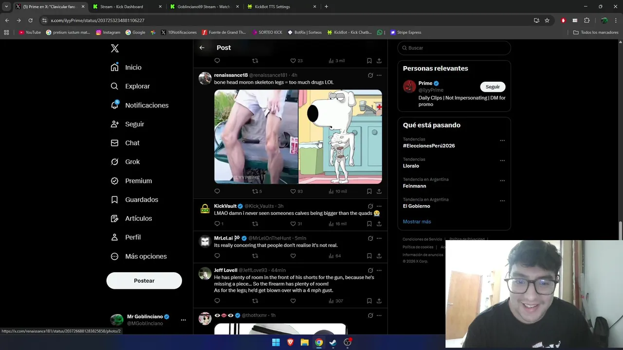Open Premium page

[131, 181]
